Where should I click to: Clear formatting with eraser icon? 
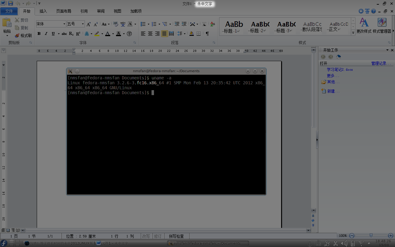(x=115, y=24)
